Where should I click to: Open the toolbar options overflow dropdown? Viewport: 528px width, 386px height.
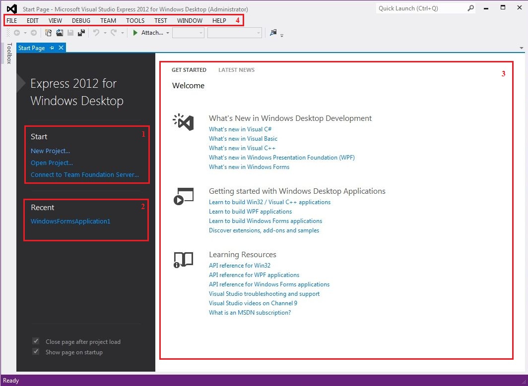click(x=282, y=35)
